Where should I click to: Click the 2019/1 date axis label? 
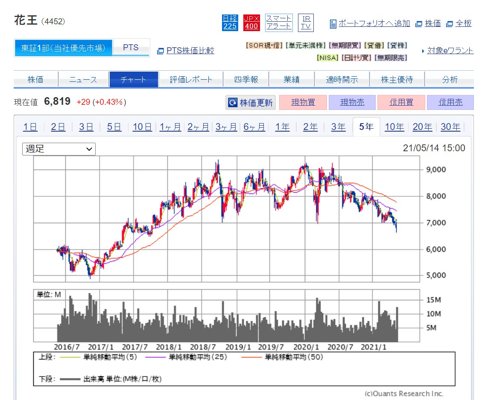click(238, 347)
